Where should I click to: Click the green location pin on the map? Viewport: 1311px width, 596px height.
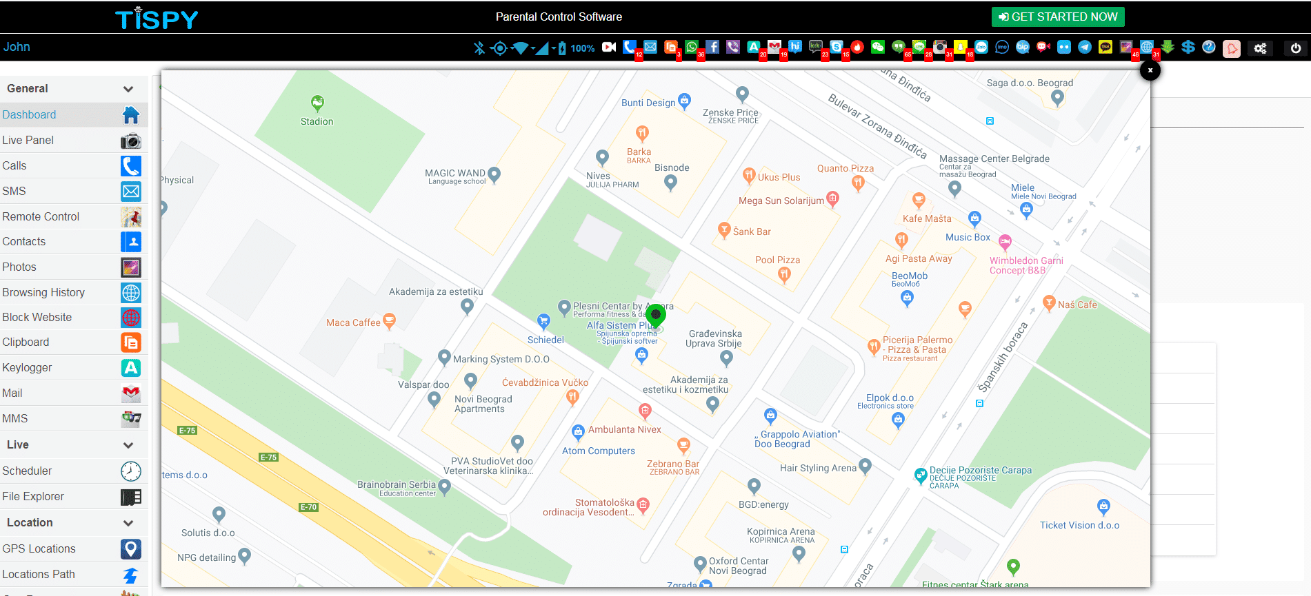(x=656, y=316)
